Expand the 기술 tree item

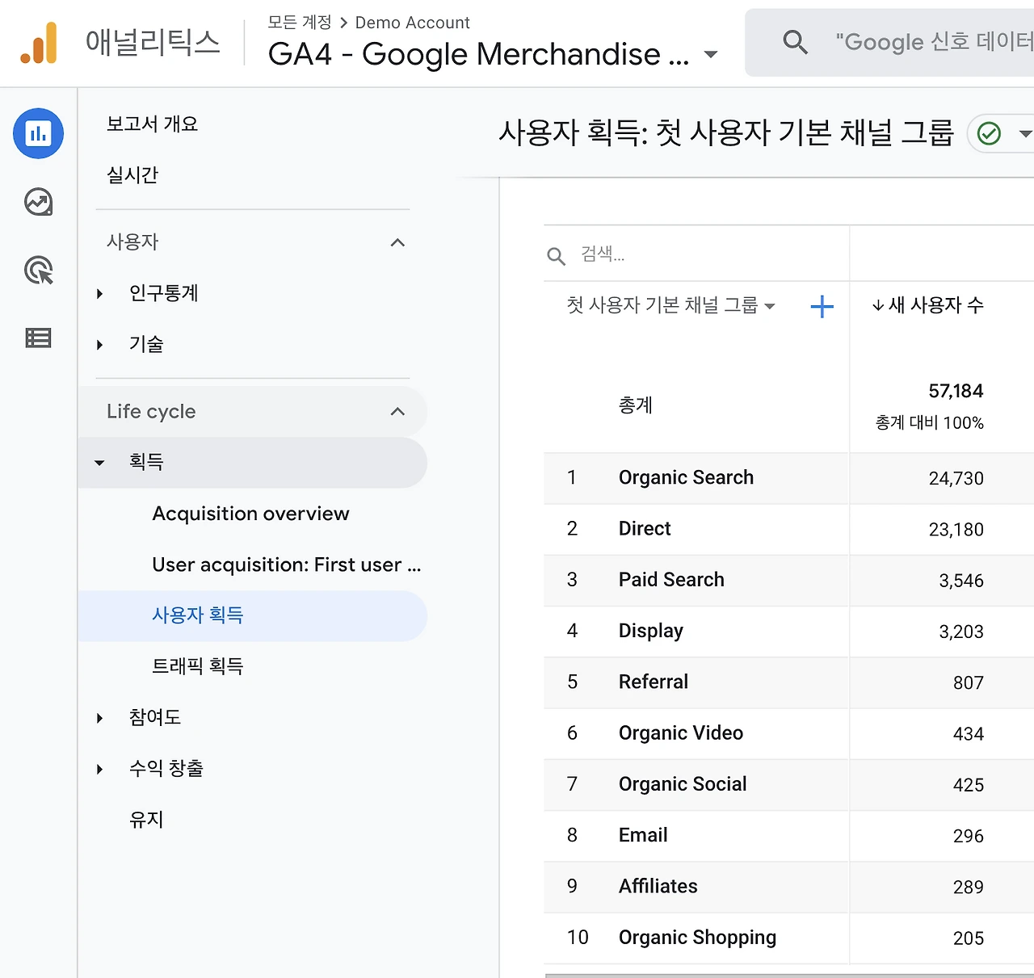click(x=99, y=345)
